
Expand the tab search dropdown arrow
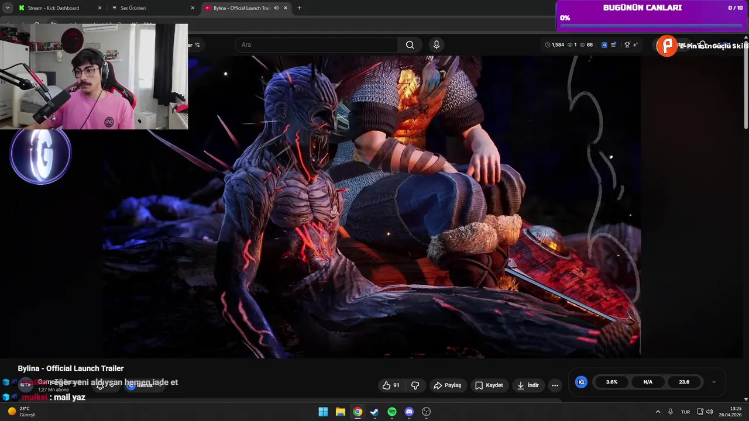click(x=8, y=8)
